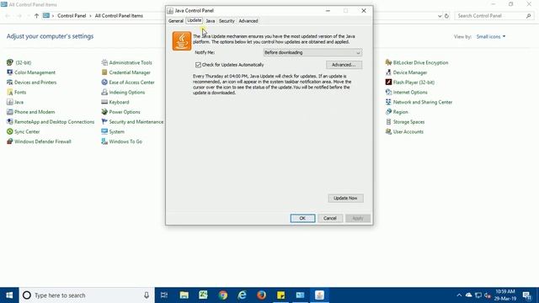
Task: Open Windows To Go icon
Action: click(104, 141)
